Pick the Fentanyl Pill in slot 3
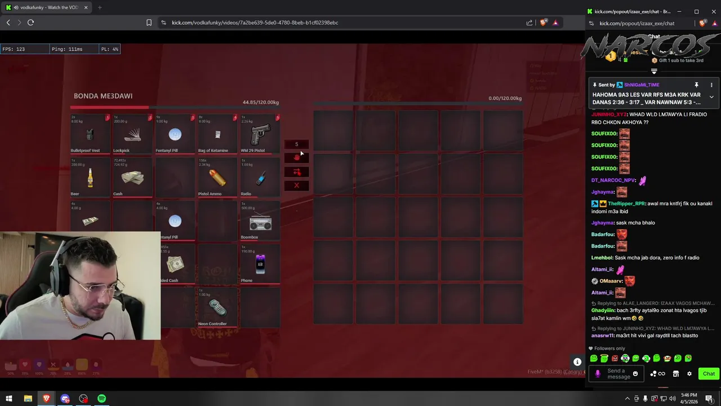721x406 pixels. (x=175, y=134)
